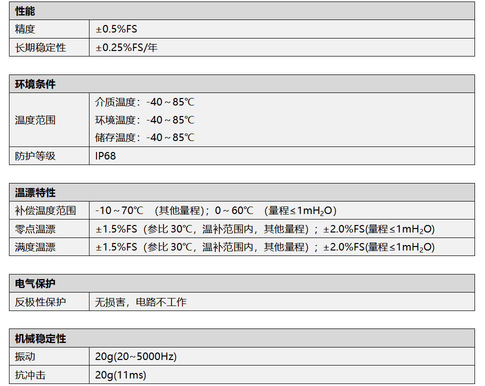Select the 长期稳定性 row label
485x386 pixels.
40,48
